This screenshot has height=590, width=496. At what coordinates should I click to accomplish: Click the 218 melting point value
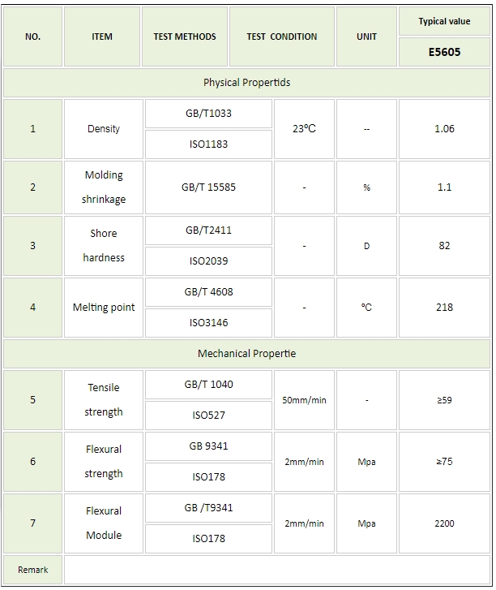(x=444, y=308)
